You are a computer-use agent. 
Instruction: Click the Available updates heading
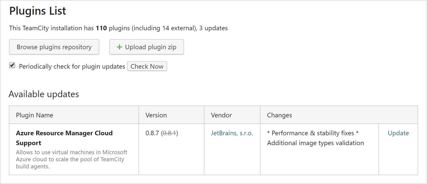tap(44, 94)
